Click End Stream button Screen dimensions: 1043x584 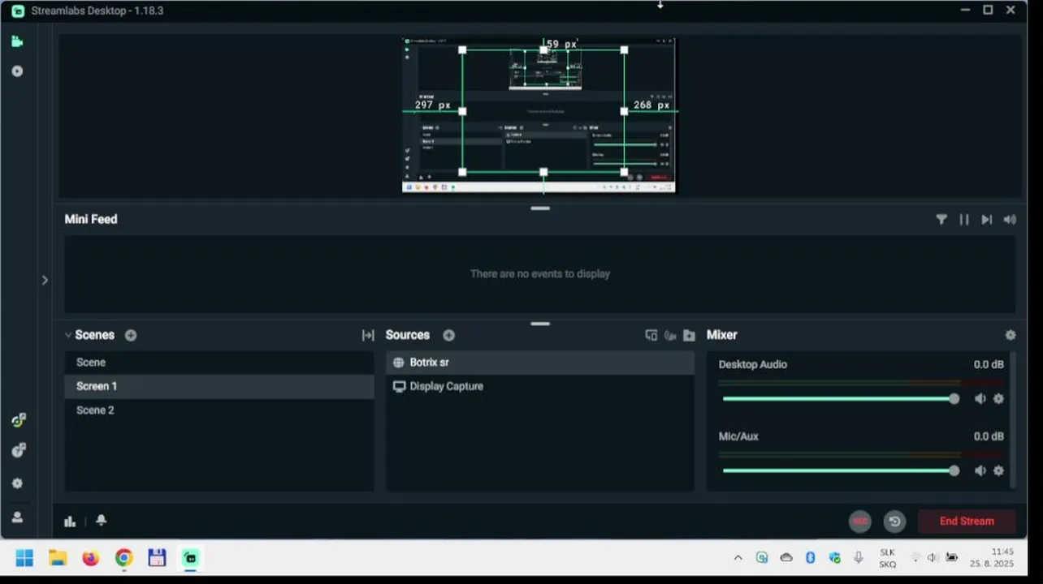tap(967, 522)
